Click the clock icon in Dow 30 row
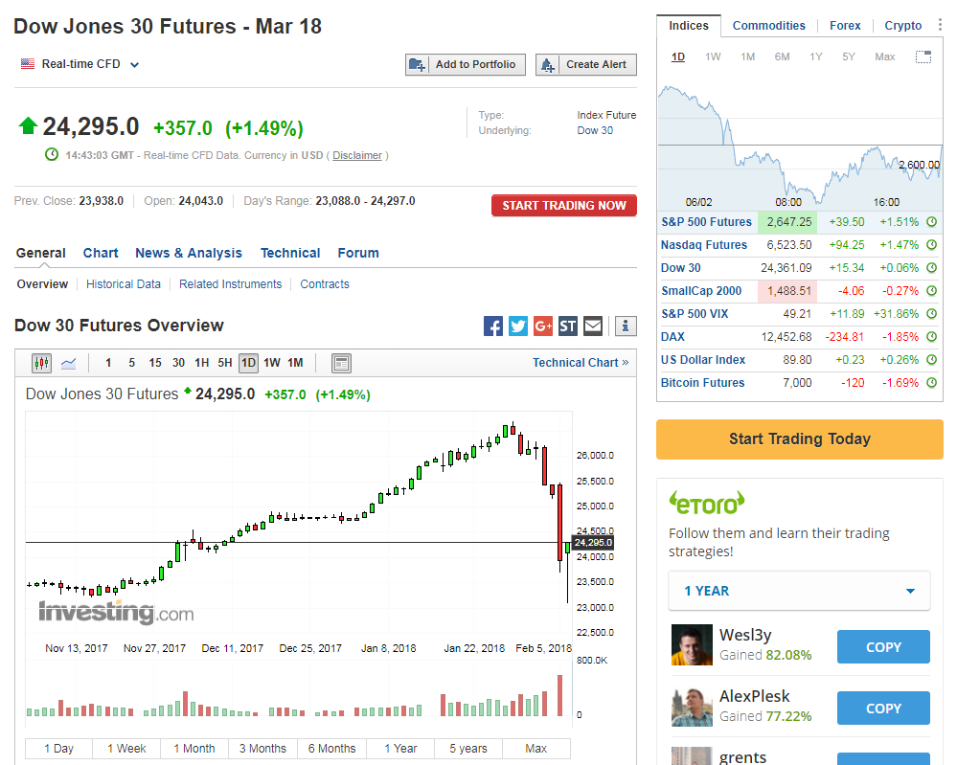Viewport: 957px width, 765px height. pos(931,268)
